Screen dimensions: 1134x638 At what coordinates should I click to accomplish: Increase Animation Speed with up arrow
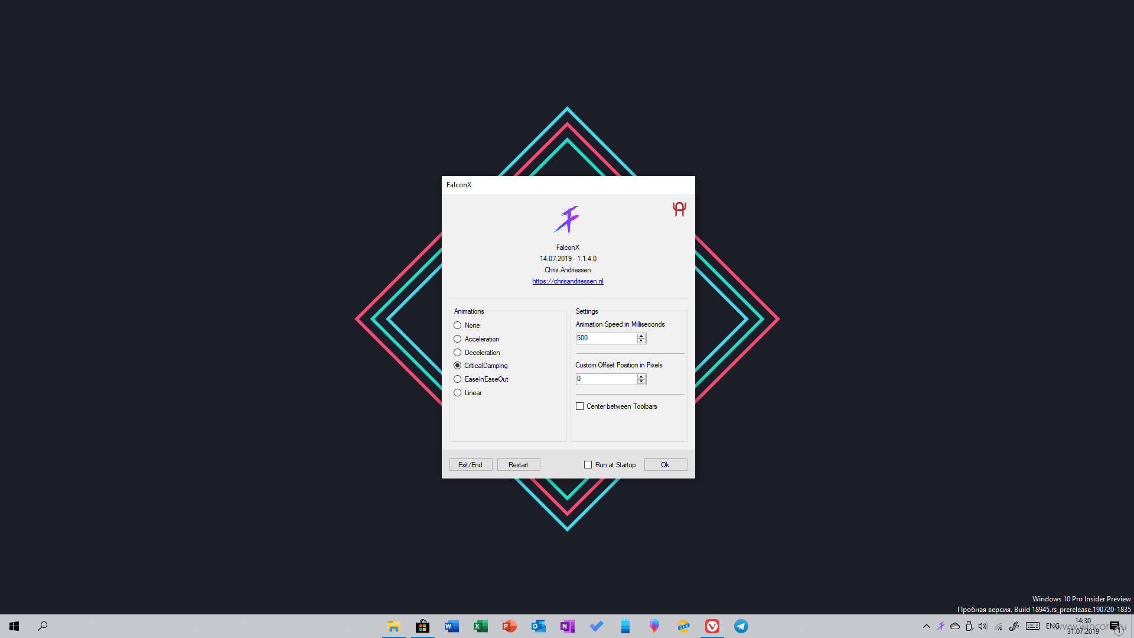(641, 336)
